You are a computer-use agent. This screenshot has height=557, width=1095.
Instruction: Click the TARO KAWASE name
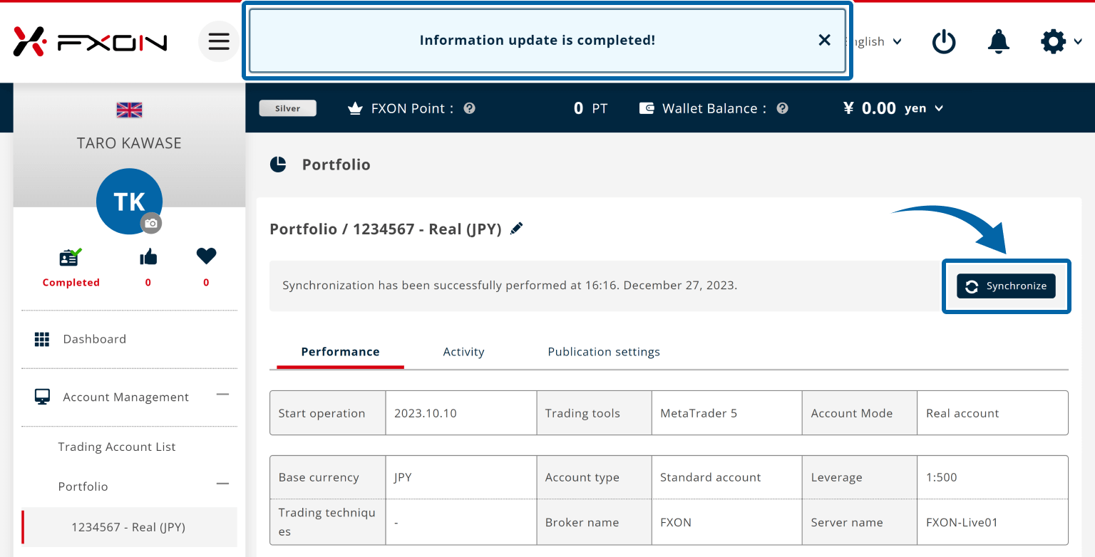point(129,143)
